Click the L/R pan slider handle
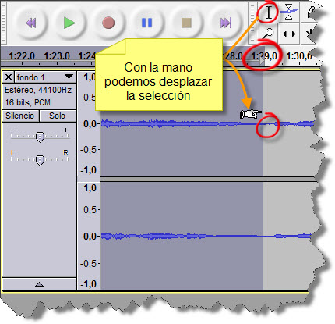Screen dimensions: 335x324 coord(40,160)
